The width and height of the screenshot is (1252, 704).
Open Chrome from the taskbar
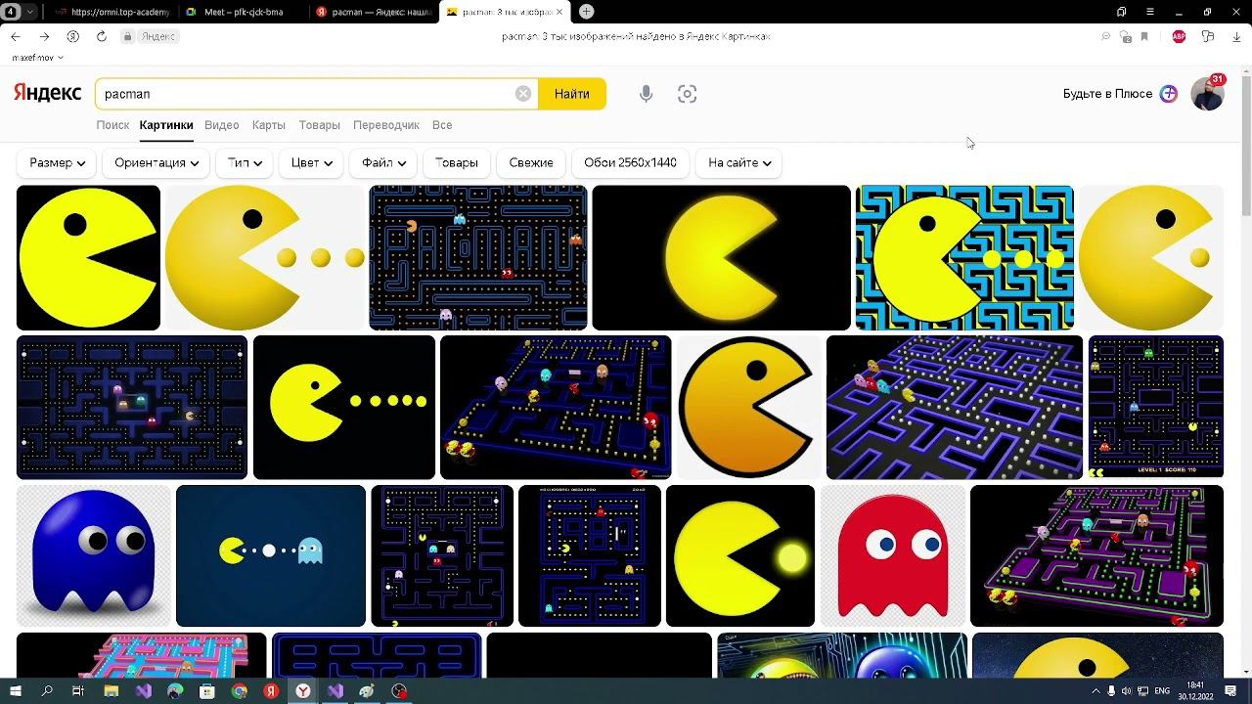(x=240, y=691)
